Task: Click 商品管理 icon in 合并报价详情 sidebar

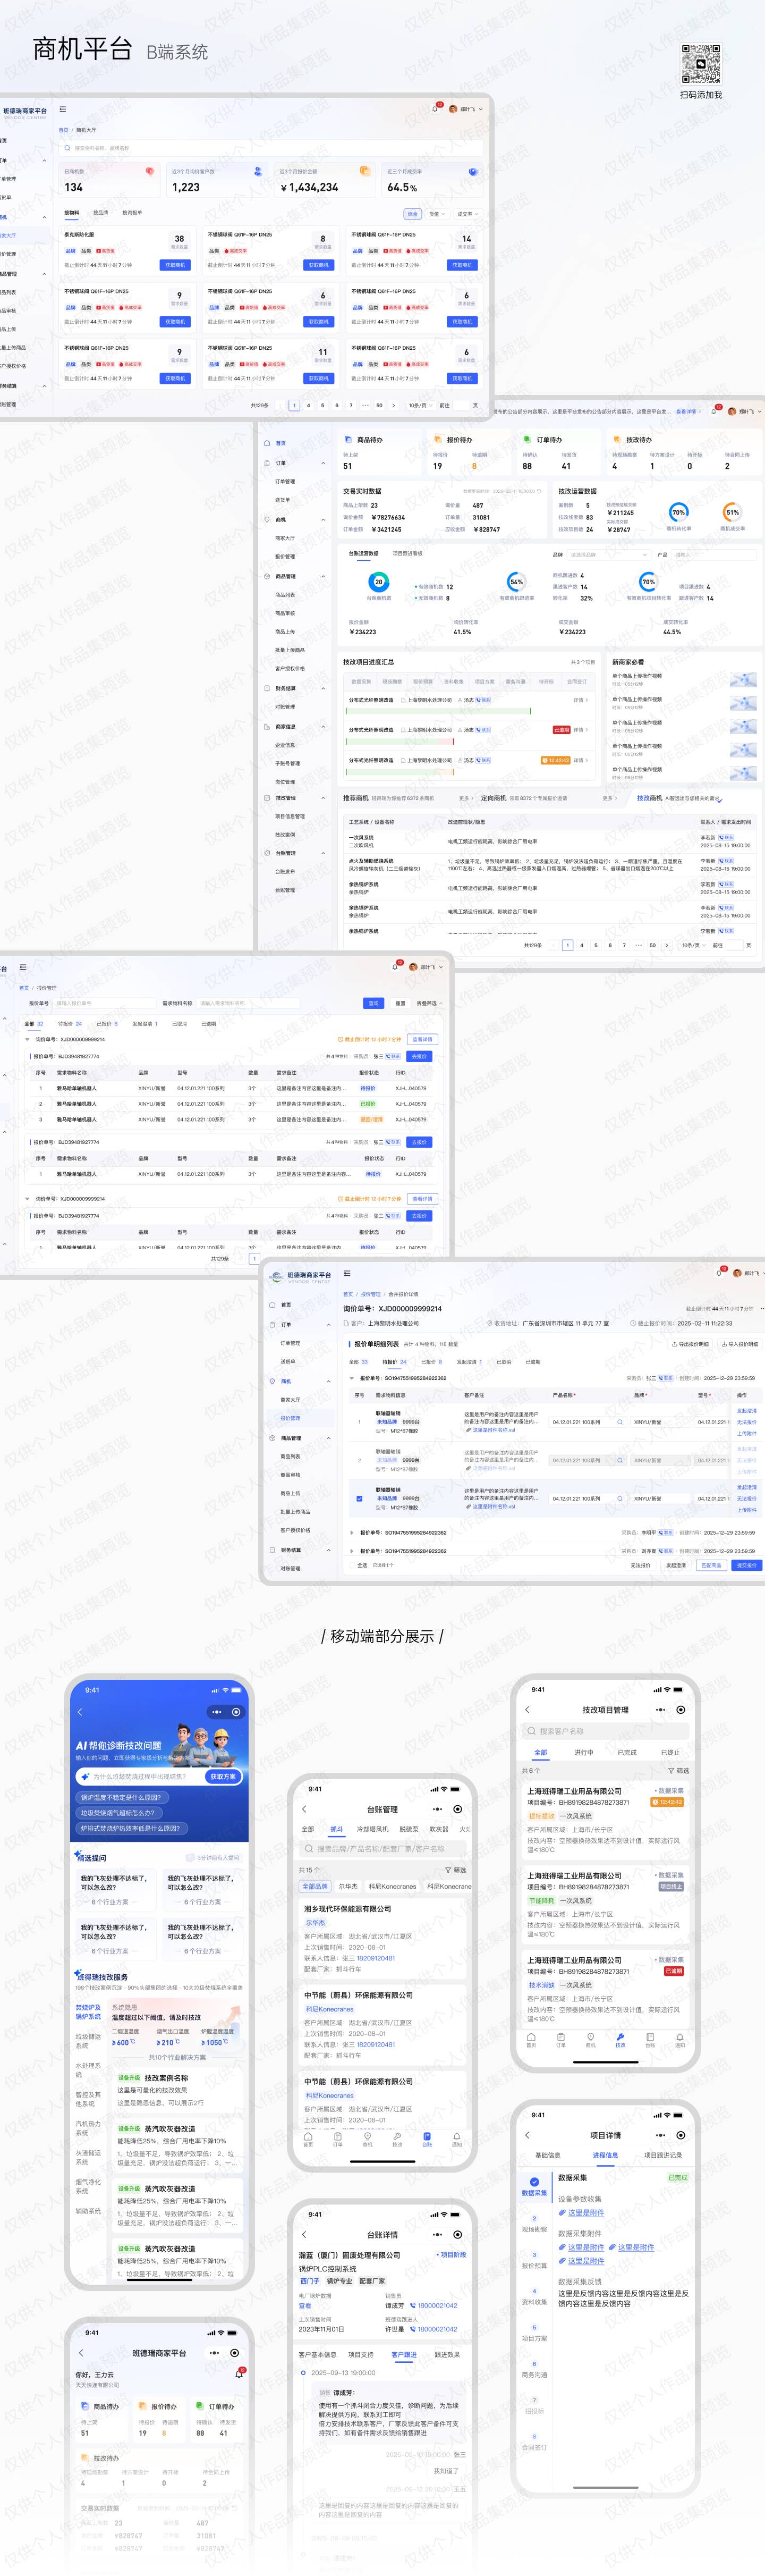Action: click(x=272, y=1438)
